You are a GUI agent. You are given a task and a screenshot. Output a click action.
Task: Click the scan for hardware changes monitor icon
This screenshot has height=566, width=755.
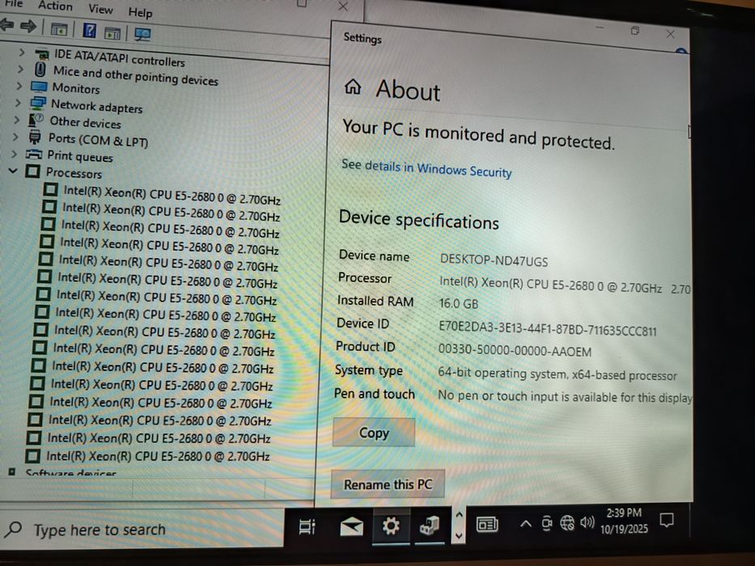(x=142, y=34)
